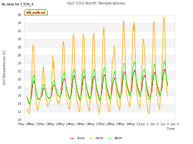This screenshot has width=193, height=144.
Task: Click the y-axis tick value 34
Action: tap(19, 23)
